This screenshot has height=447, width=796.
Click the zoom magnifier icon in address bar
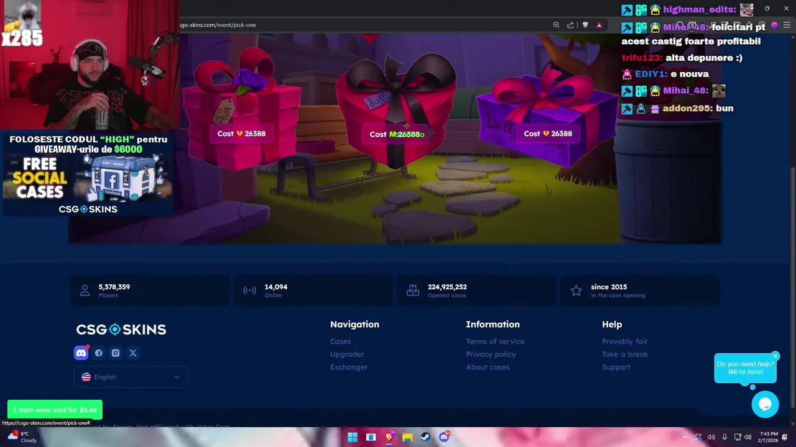556,25
